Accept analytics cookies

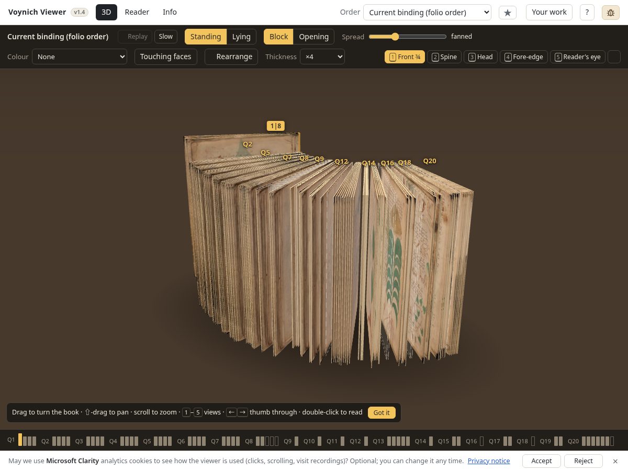click(542, 461)
